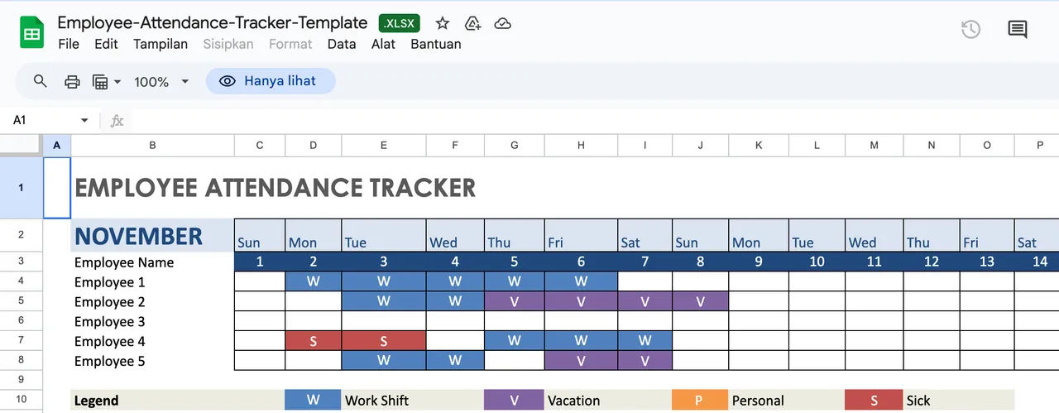The image size is (1059, 413).
Task: Select row 7 header
Action: click(x=21, y=341)
